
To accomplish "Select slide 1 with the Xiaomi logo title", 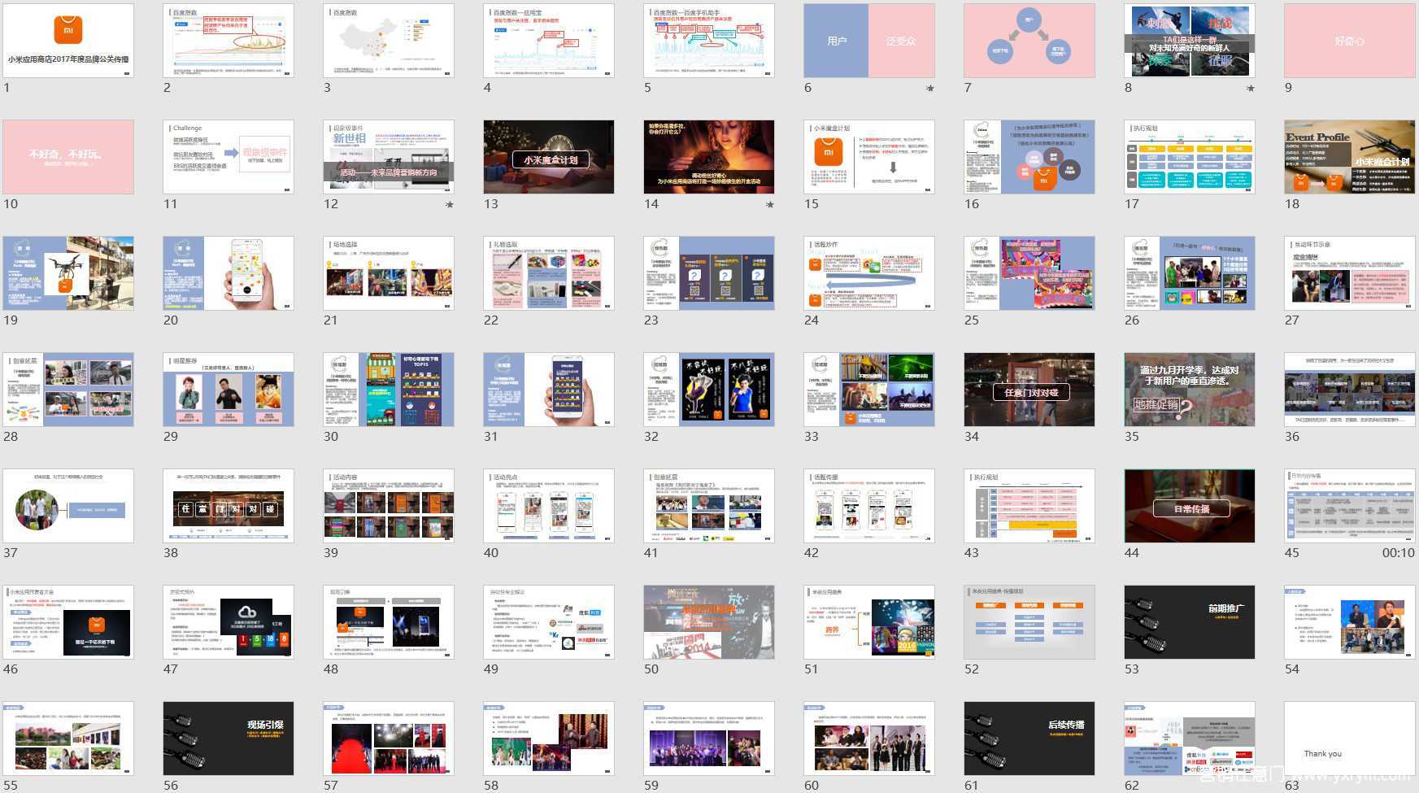I will pos(68,41).
